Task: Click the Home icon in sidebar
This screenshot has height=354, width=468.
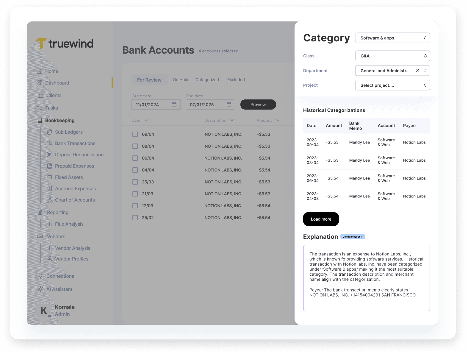Action: tap(40, 71)
